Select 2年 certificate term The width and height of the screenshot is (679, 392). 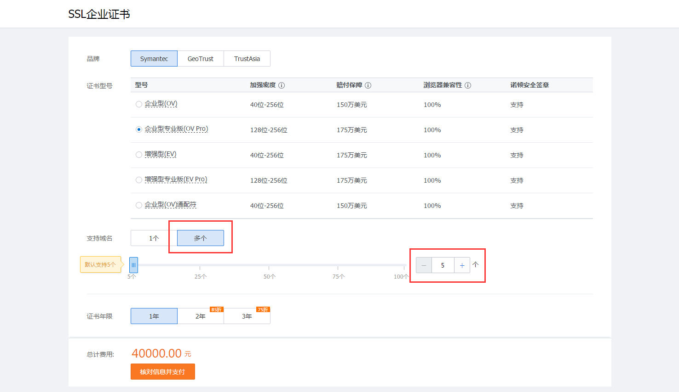201,316
